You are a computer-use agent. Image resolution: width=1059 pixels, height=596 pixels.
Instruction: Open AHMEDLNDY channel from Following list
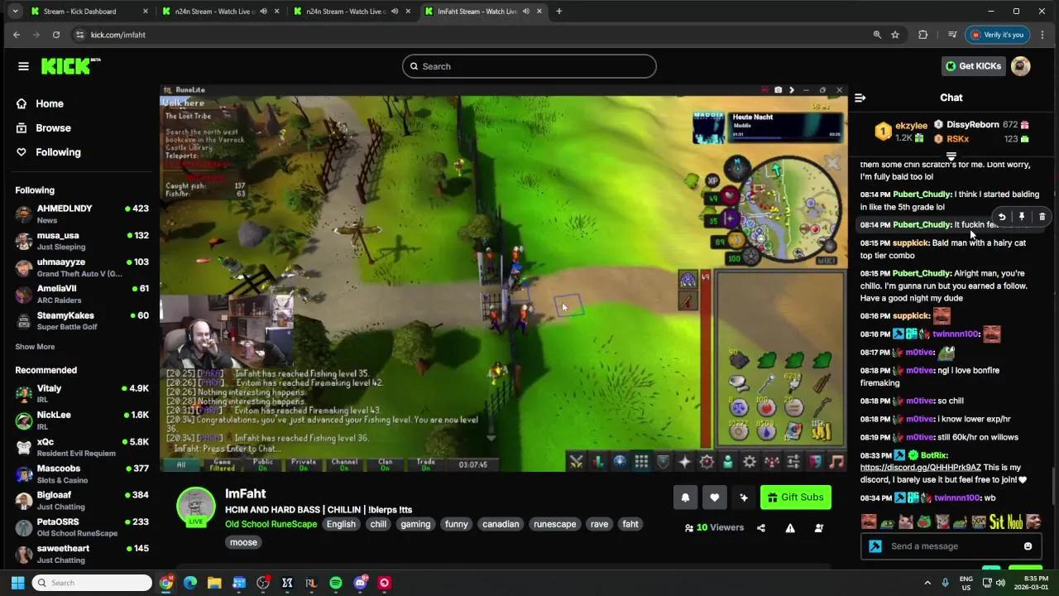(x=81, y=214)
